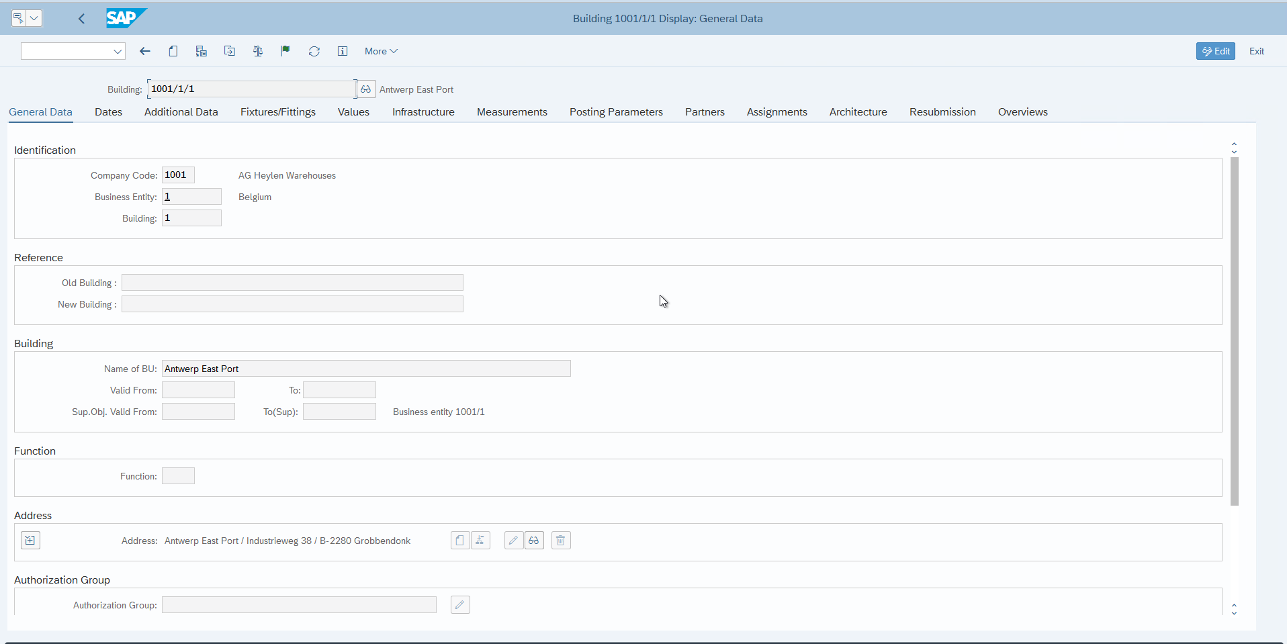Open the Posting Parameters tab
Image resolution: width=1287 pixels, height=644 pixels.
click(616, 112)
